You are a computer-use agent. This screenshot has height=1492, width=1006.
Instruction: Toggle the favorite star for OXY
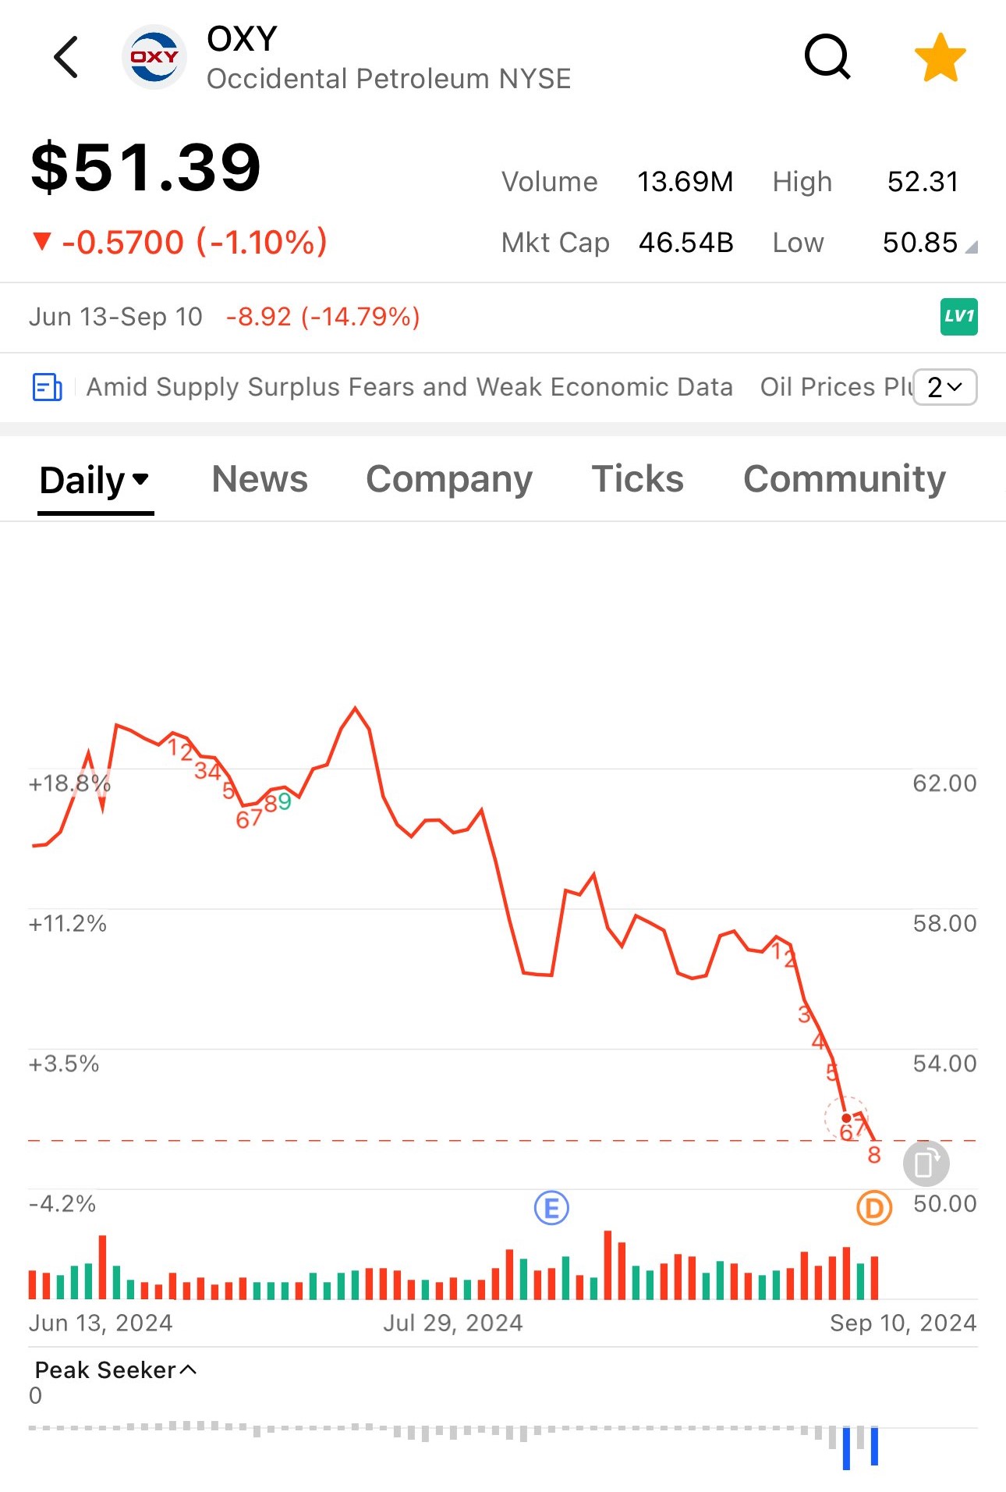click(x=940, y=58)
